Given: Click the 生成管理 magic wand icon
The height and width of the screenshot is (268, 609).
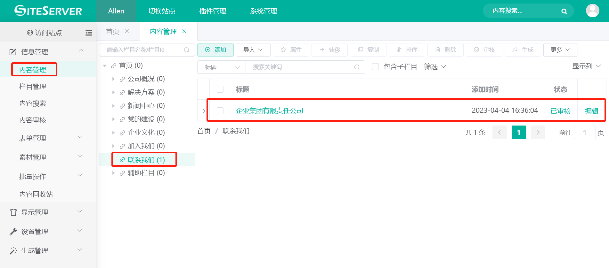Looking at the screenshot, I should click(13, 251).
